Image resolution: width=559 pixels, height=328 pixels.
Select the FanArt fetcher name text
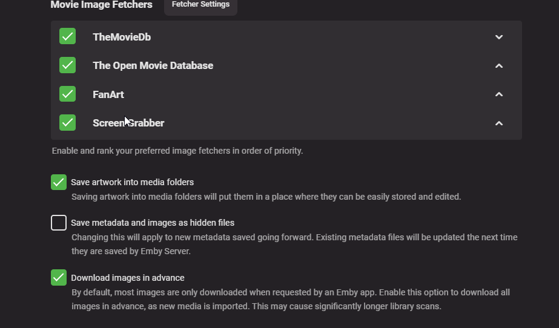coord(108,94)
